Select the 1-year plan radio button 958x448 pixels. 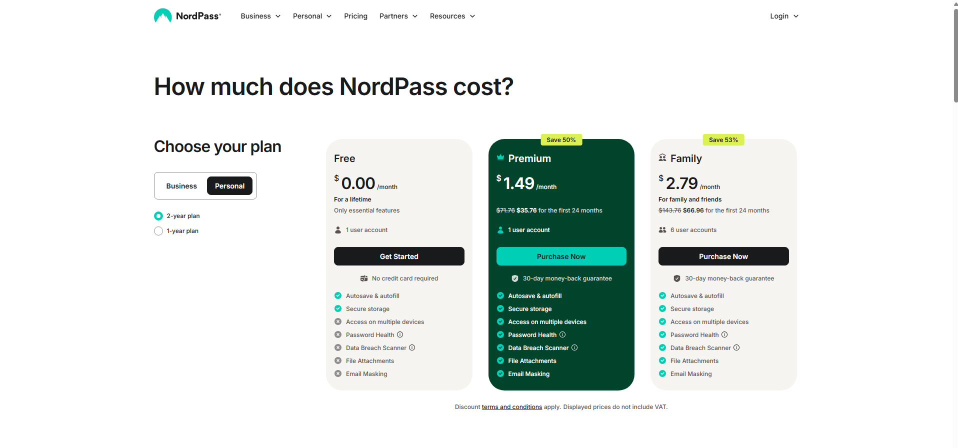click(x=158, y=231)
